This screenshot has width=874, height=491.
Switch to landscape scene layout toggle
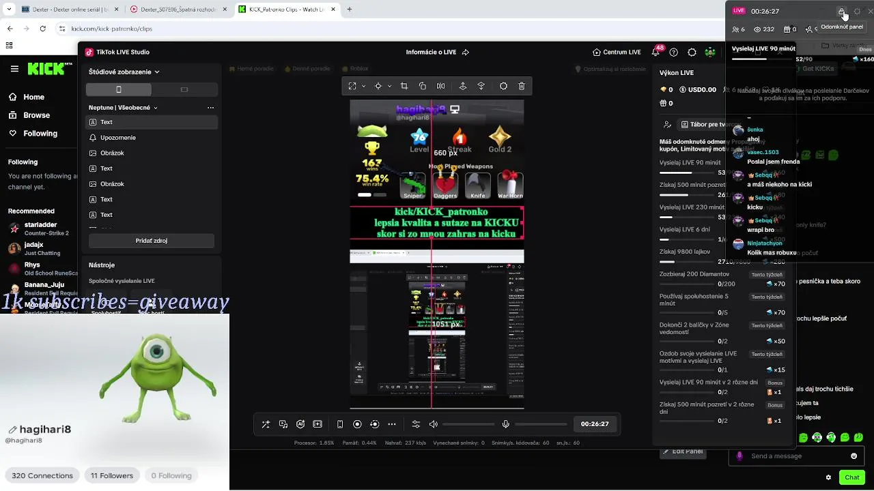184,89
